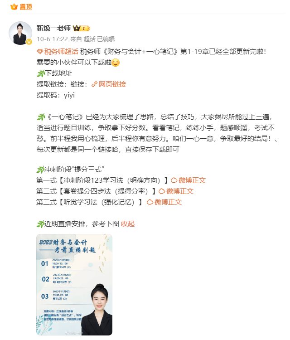Open first 微博正文 link for 第一式
This screenshot has width=290, height=340.
(x=192, y=180)
